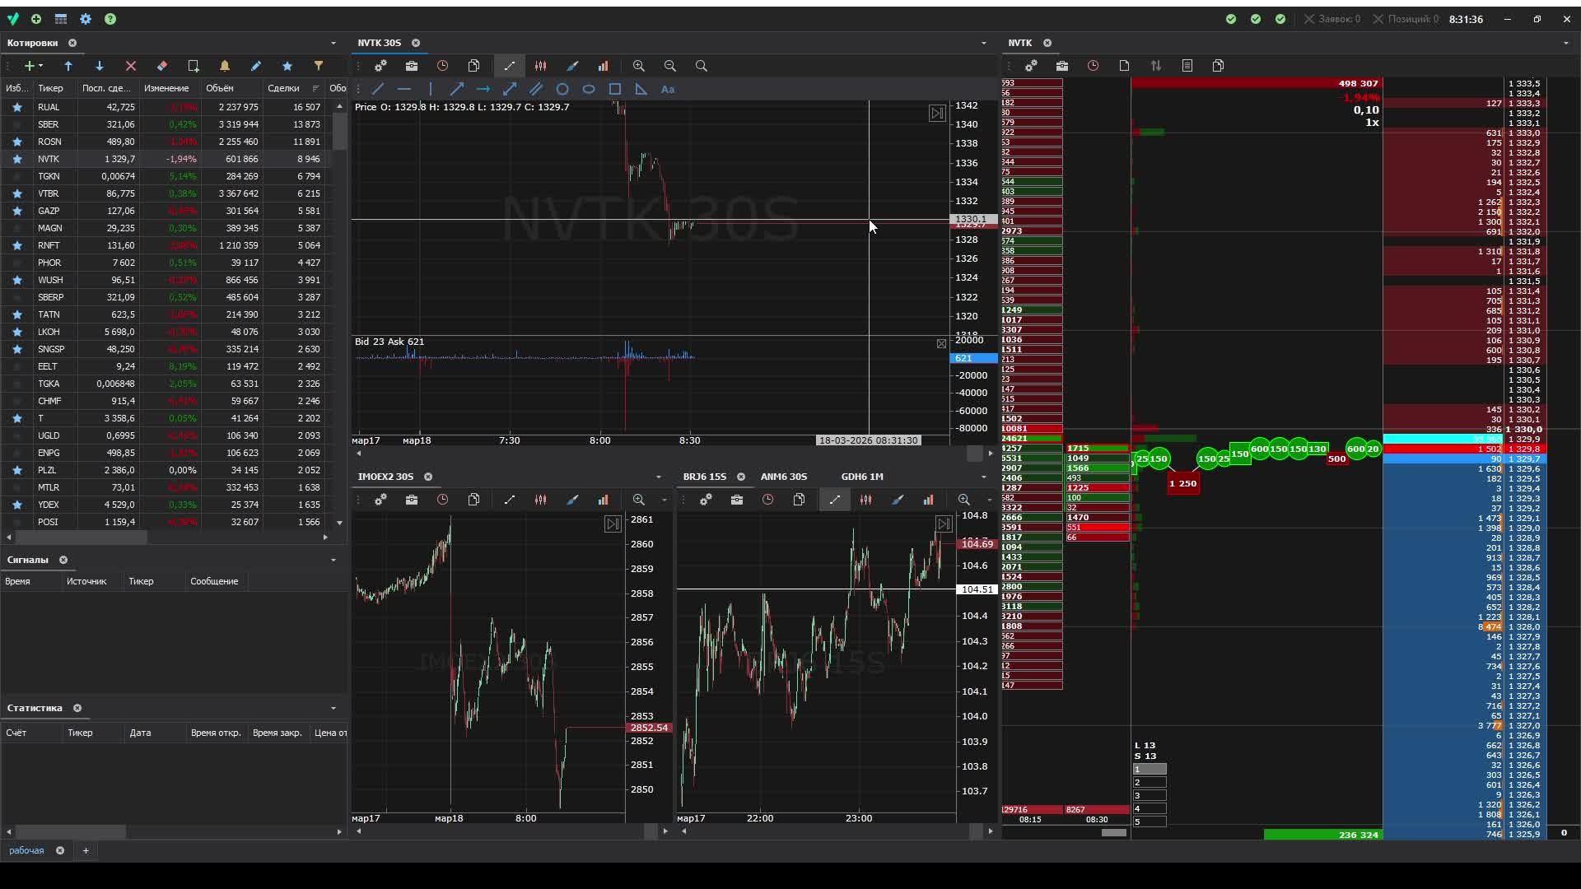This screenshot has height=889, width=1581.
Task: Click the filter funnel icon in quotes toolbar
Action: tap(319, 66)
